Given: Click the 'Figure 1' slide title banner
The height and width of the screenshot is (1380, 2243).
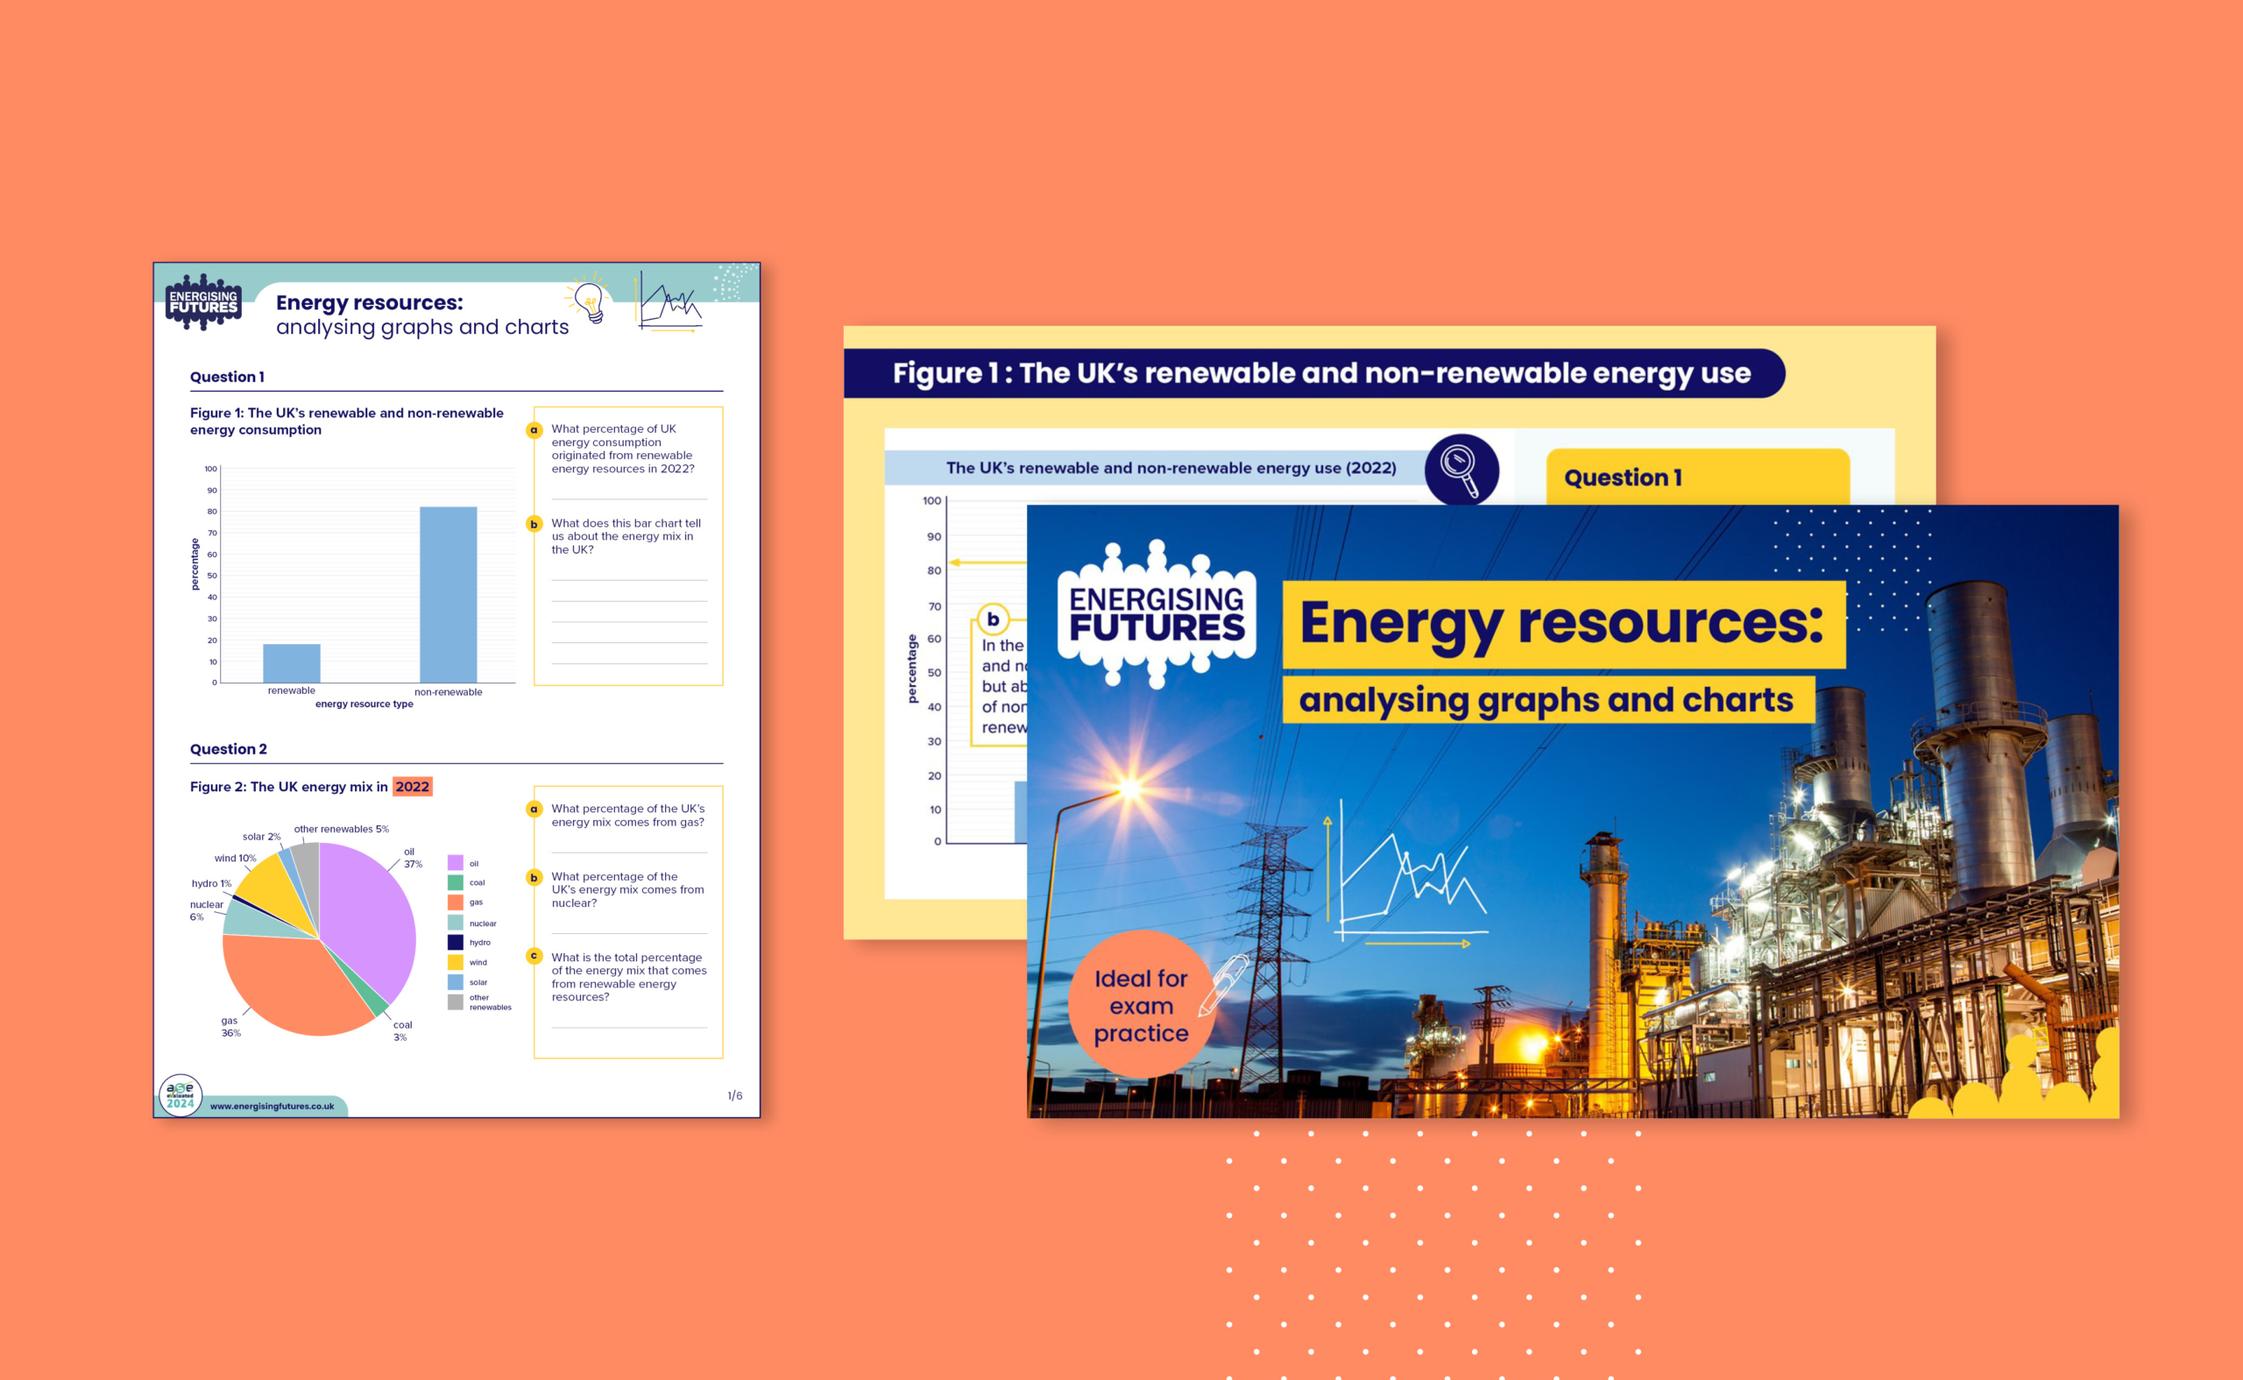Looking at the screenshot, I should pos(1314,373).
